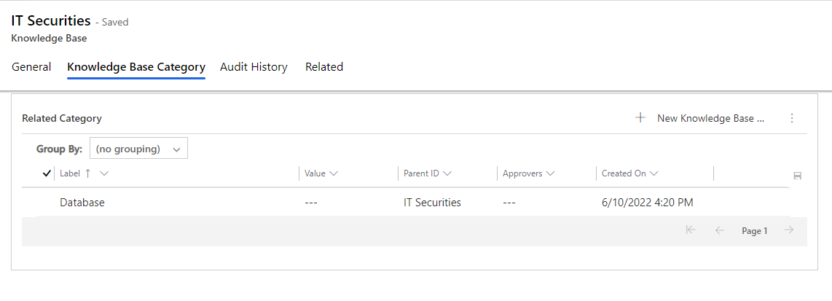
Task: Expand the Label column chevron menu
Action: pyautogui.click(x=104, y=173)
